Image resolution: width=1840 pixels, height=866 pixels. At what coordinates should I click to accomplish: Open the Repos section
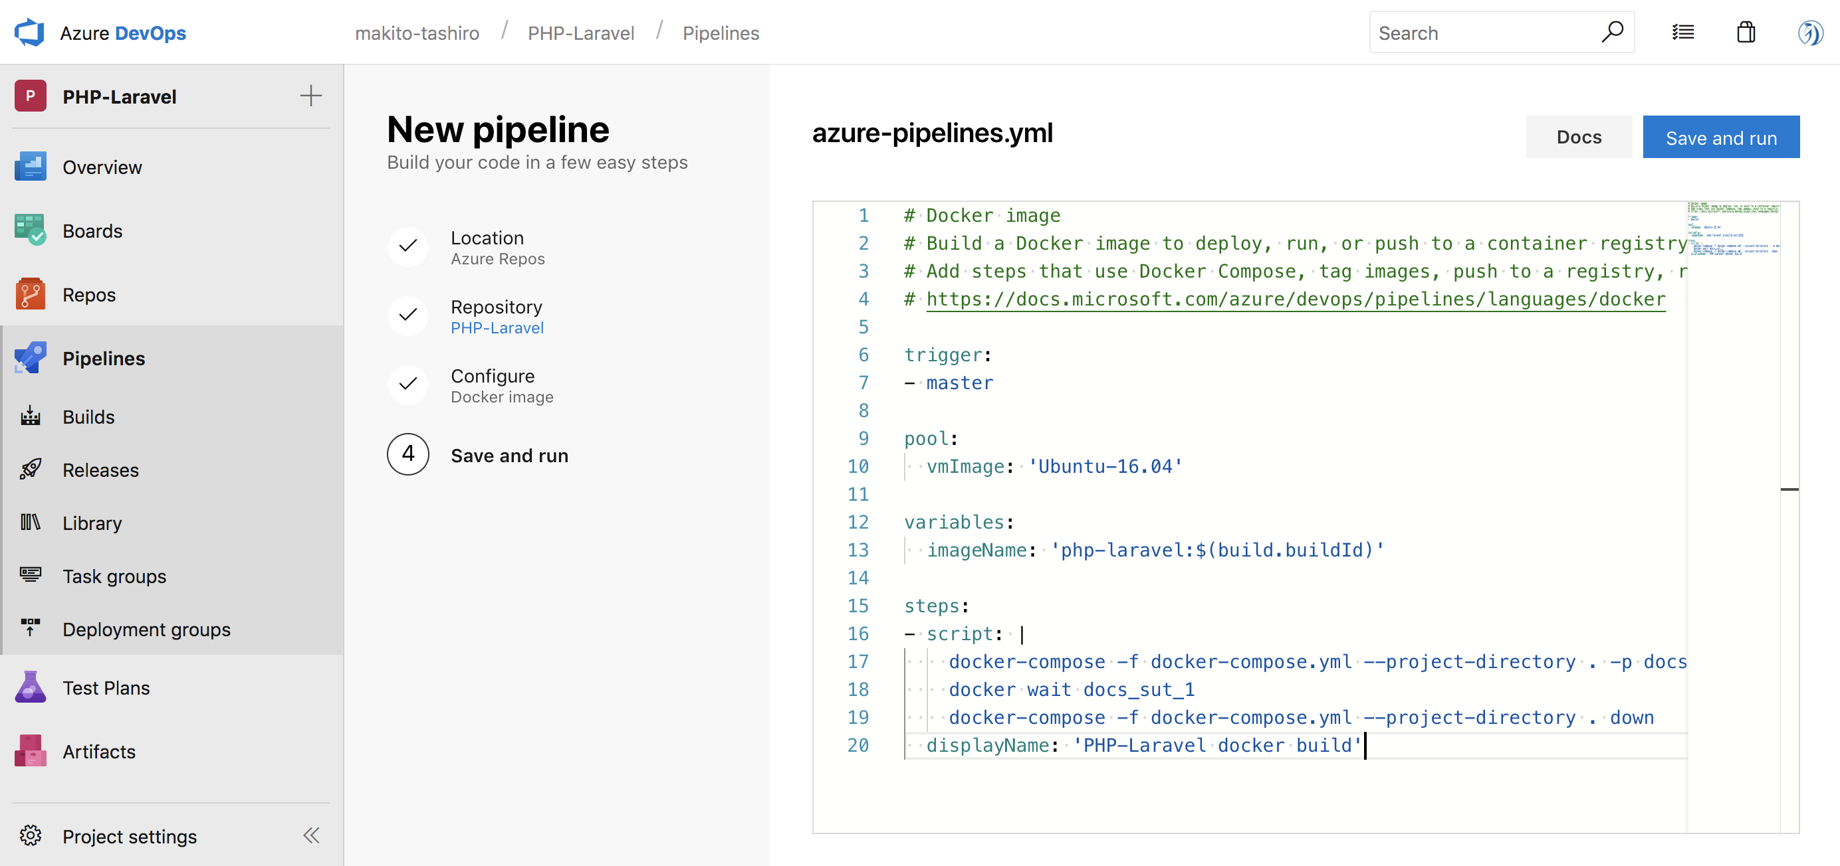[x=88, y=294]
